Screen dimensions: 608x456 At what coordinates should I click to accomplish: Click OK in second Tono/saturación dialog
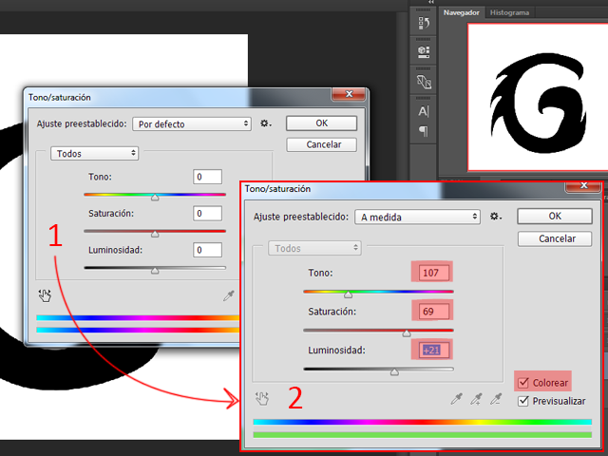[x=555, y=216]
